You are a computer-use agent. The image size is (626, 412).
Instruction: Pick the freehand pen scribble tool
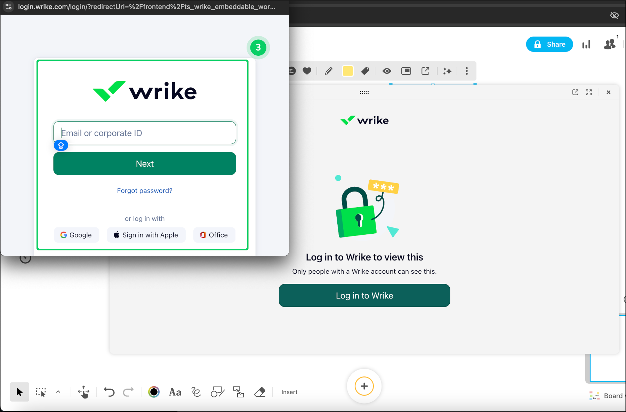(x=196, y=392)
